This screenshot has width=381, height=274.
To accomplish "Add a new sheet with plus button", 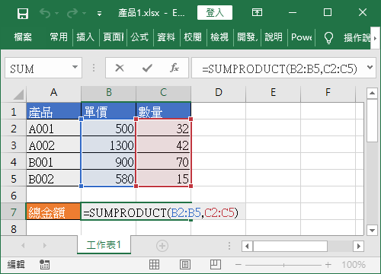I will point(162,246).
